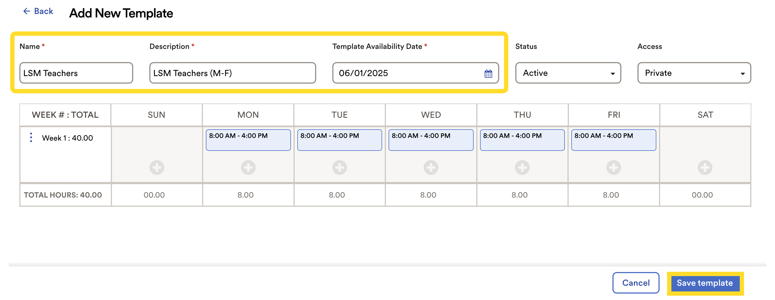Viewport: 775px width, 300px height.
Task: Open the Week 1 three-dot options menu
Action: click(31, 137)
